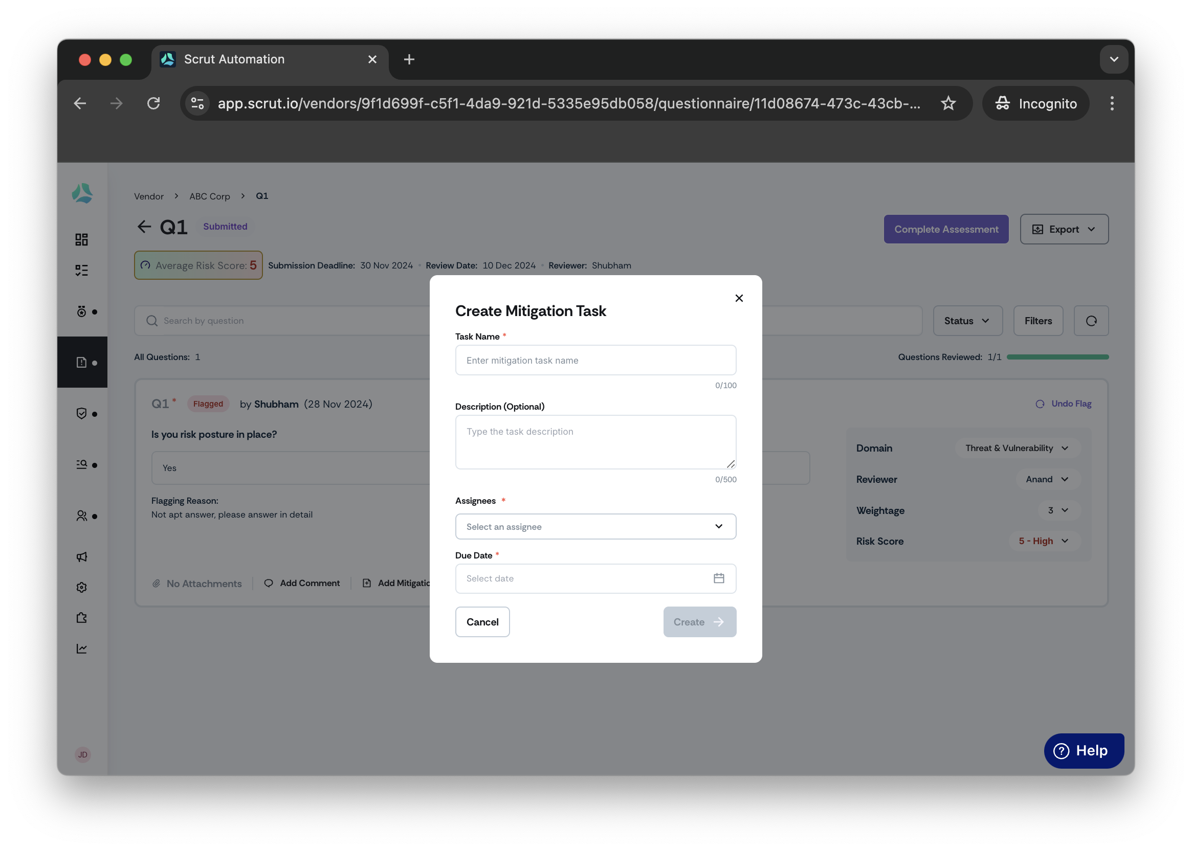Bookmark this page with the star icon
Screen dimensions: 1192x851
pos(948,103)
